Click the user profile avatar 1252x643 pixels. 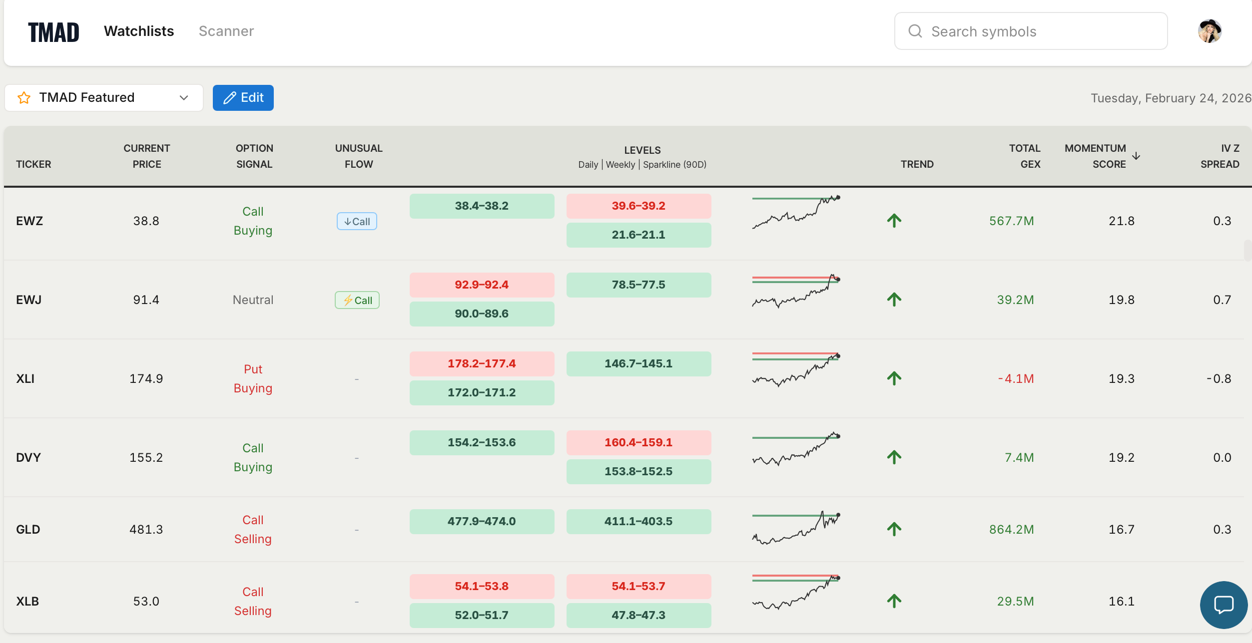pyautogui.click(x=1210, y=31)
